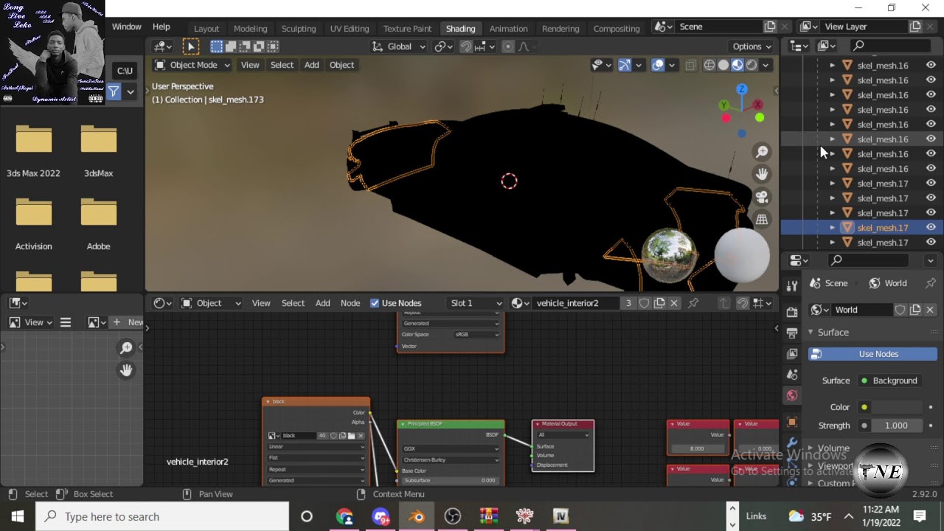The height and width of the screenshot is (531, 944).
Task: Toggle proportional editing icon
Action: (x=507, y=46)
